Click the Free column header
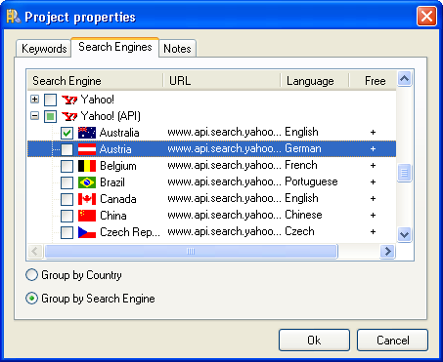Screen dimensions: 443x362 pyautogui.click(x=373, y=81)
